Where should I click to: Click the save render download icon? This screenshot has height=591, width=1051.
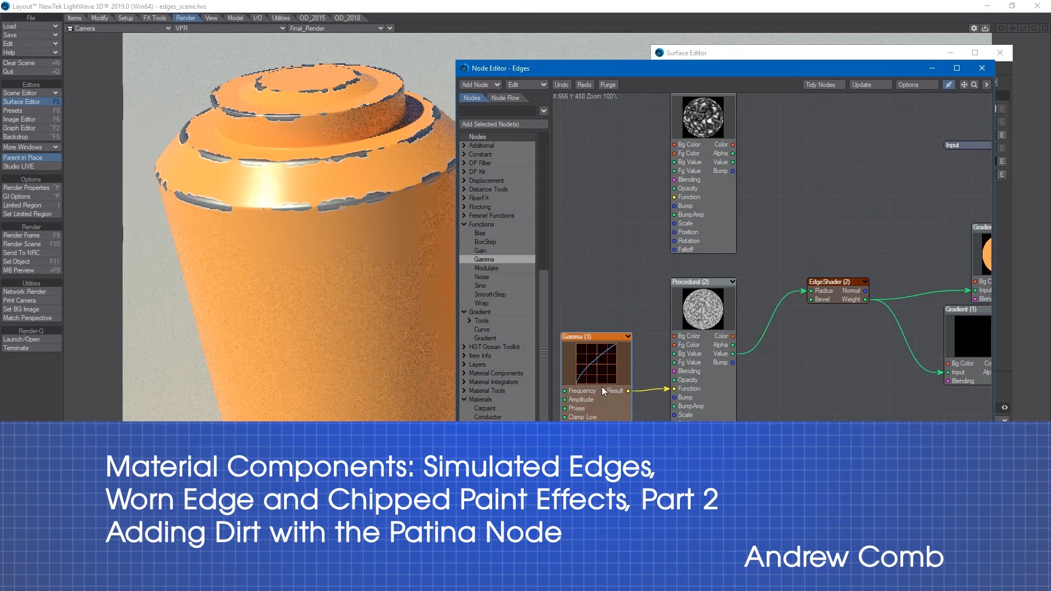(x=985, y=28)
